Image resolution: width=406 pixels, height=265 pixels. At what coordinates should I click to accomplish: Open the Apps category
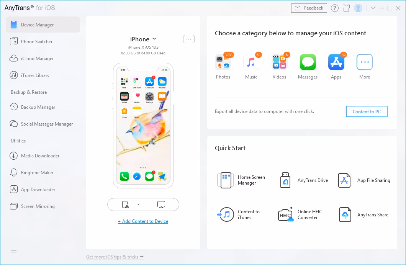tap(336, 62)
